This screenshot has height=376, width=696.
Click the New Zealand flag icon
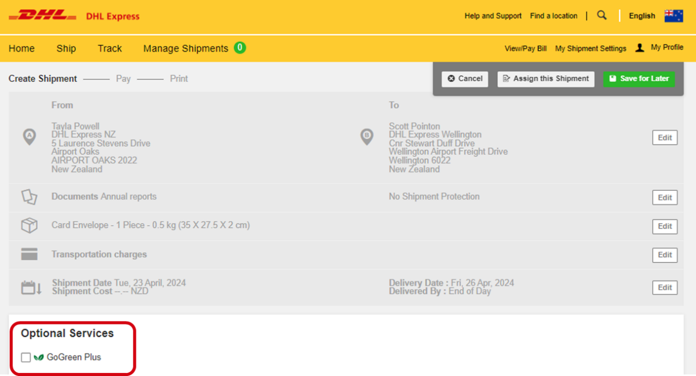coord(673,16)
